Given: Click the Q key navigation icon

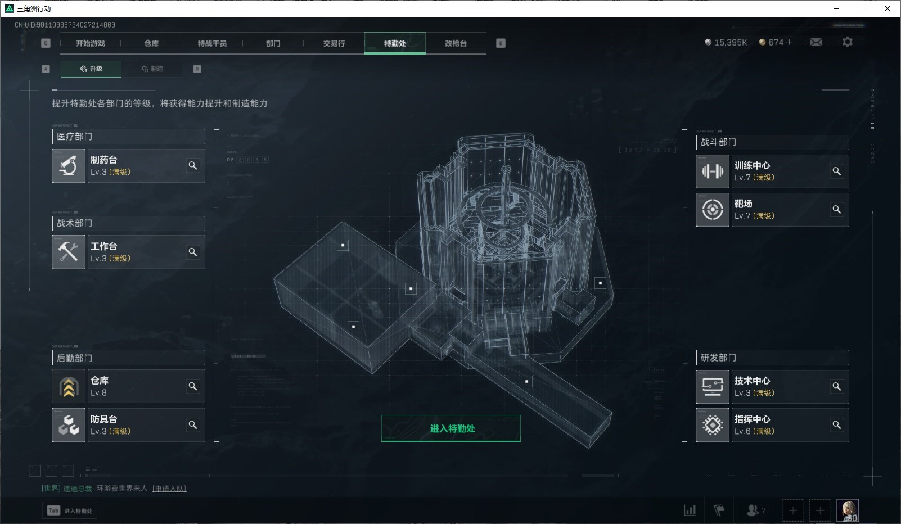Looking at the screenshot, I should pyautogui.click(x=46, y=43).
